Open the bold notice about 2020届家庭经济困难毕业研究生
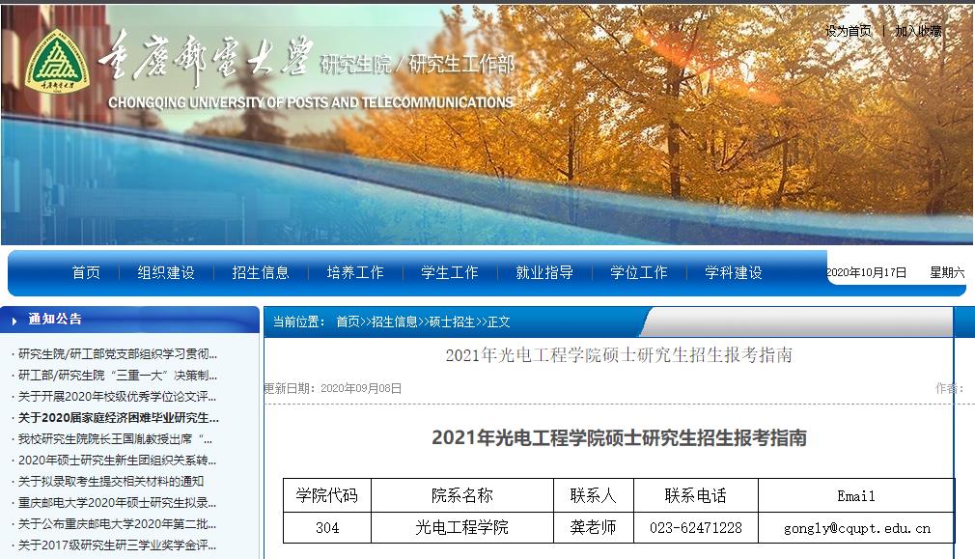The width and height of the screenshot is (975, 559). (x=117, y=418)
